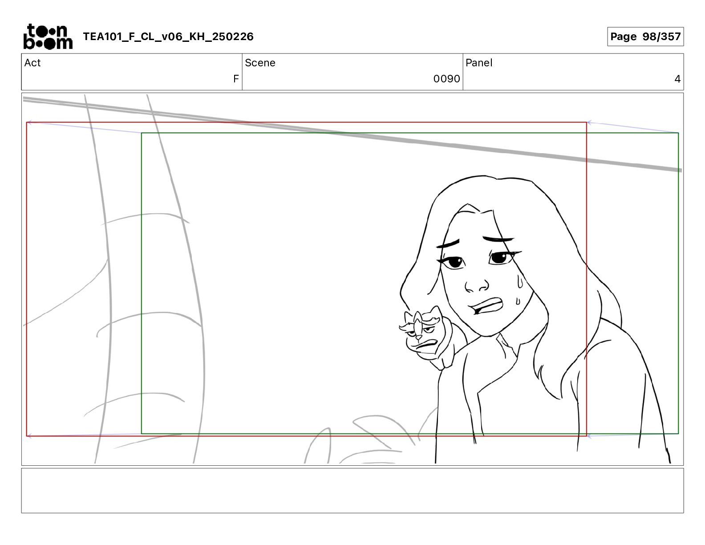Click the Panel label
Screen dimensions: 705x545
coord(479,63)
